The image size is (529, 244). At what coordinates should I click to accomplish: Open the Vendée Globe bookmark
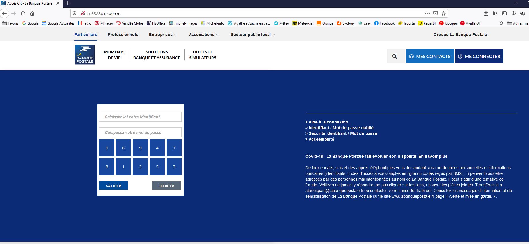130,23
